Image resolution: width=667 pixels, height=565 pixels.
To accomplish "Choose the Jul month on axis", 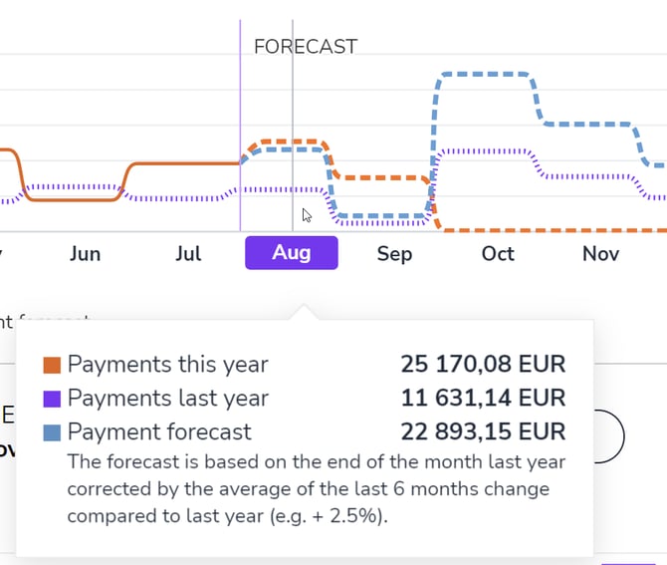I will (188, 254).
